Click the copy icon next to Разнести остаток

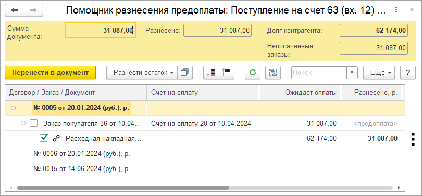185,72
